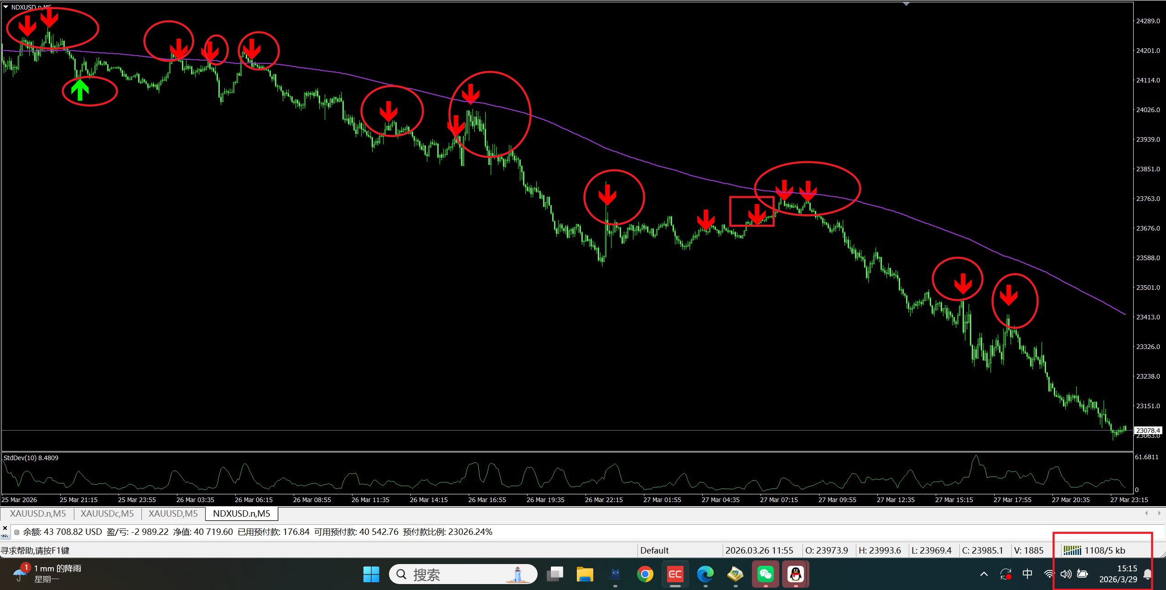The image size is (1166, 590).
Task: Launch Microsoft Edge from taskbar
Action: [x=705, y=574]
